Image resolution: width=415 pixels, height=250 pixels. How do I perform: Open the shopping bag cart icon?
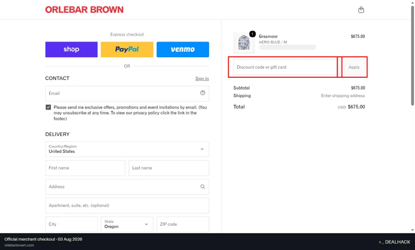361,10
